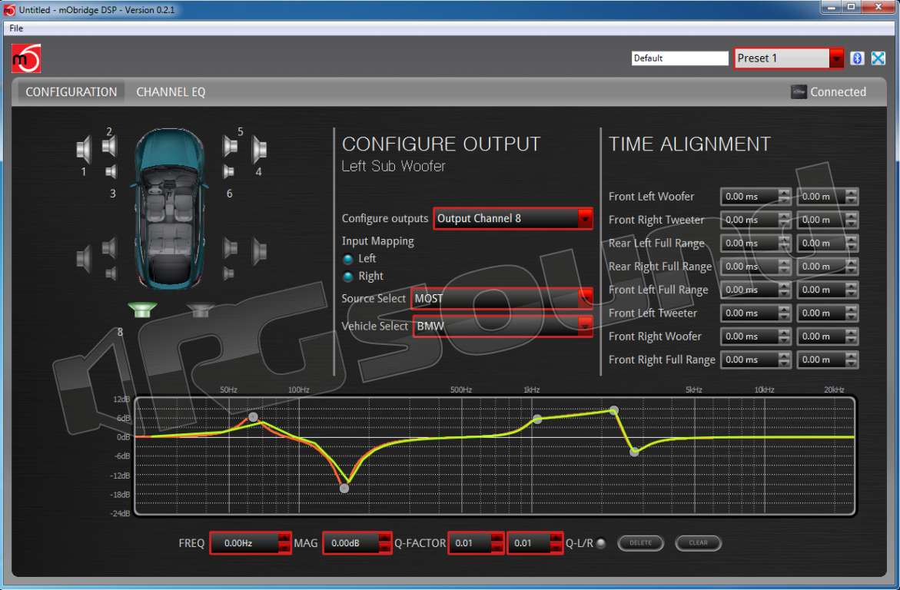The width and height of the screenshot is (900, 590).
Task: Adjust Front Right Tweeter ms stepper
Action: pos(784,220)
